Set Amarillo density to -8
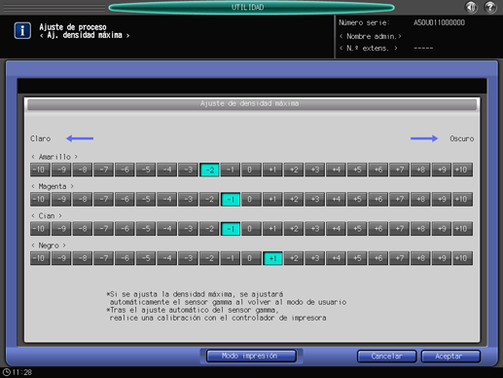Viewport: 503px width, 378px height. pos(83,170)
